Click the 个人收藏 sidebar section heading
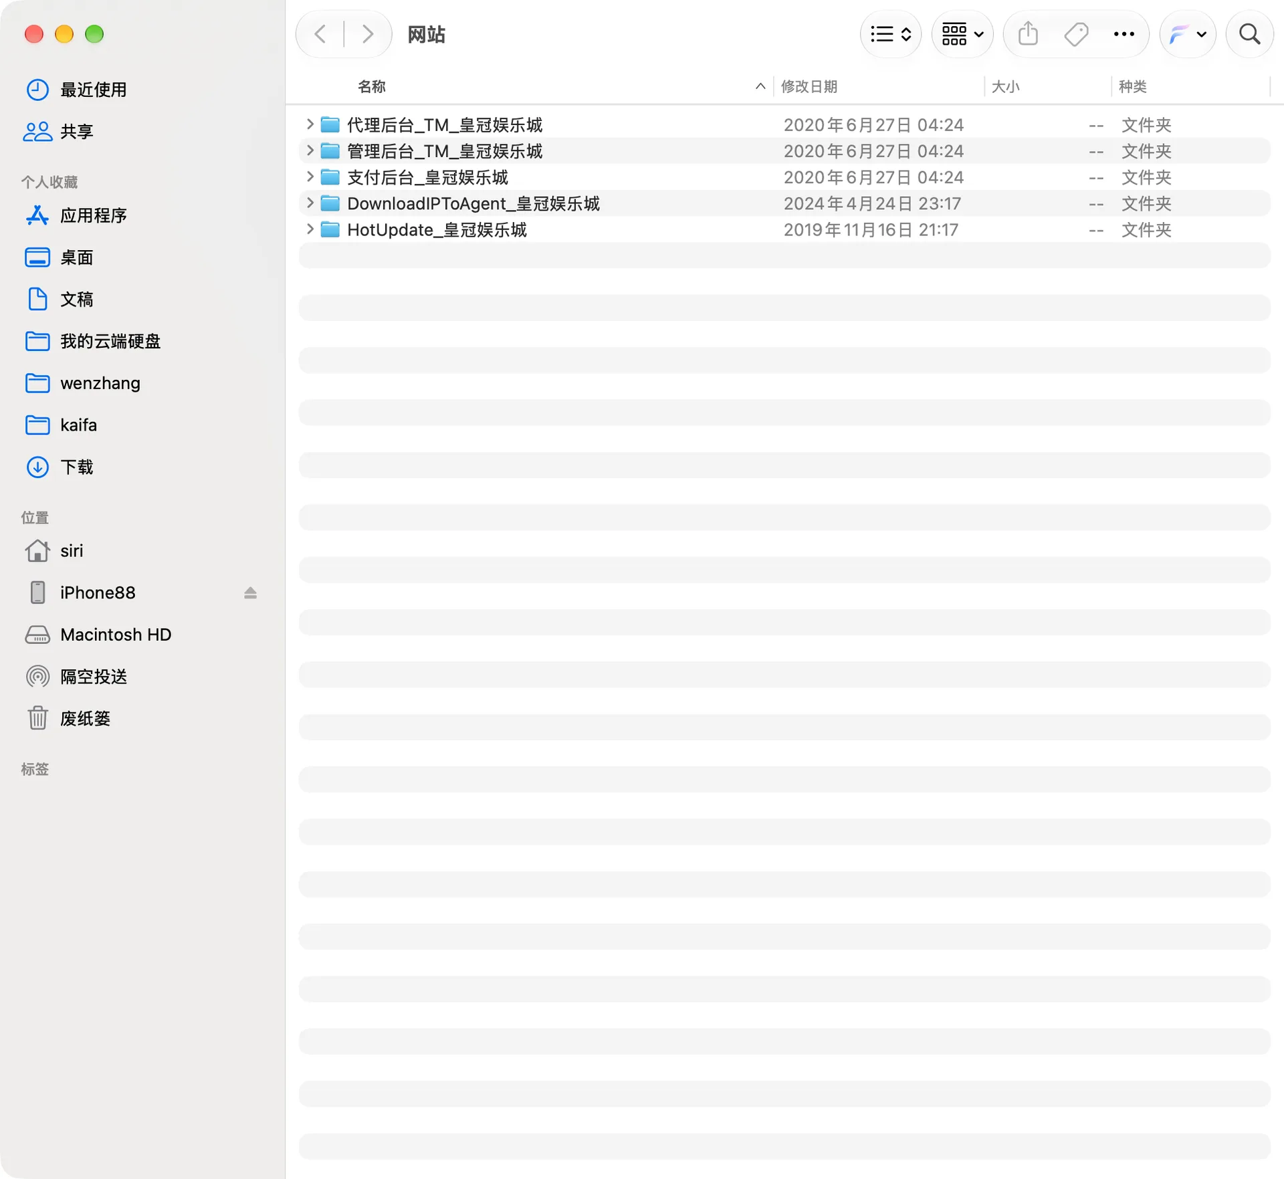 (x=49, y=182)
